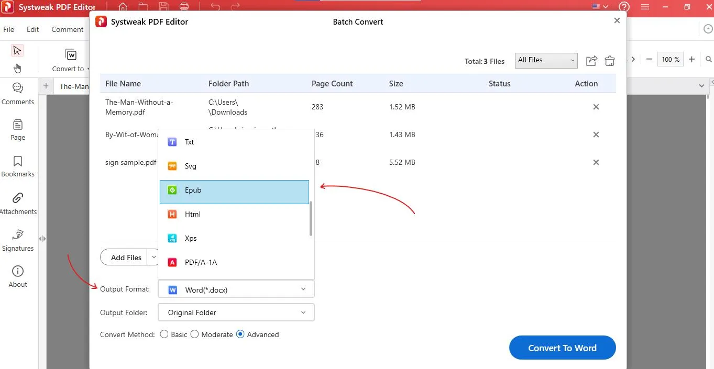714x369 pixels.
Task: Click the format list scrollbar thumb
Action: [x=311, y=218]
